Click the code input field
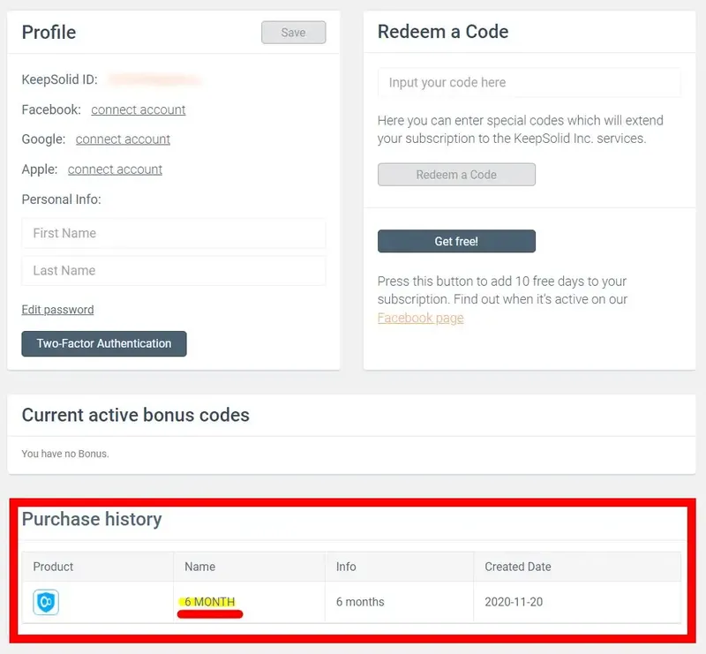Screen dimensions: 706x654 [529, 82]
